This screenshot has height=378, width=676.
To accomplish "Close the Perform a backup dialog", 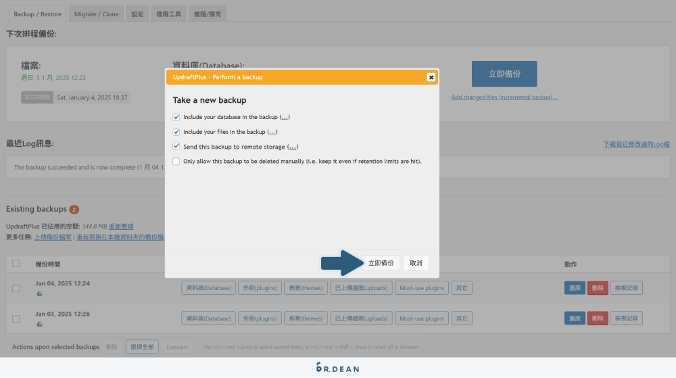I will coord(431,77).
